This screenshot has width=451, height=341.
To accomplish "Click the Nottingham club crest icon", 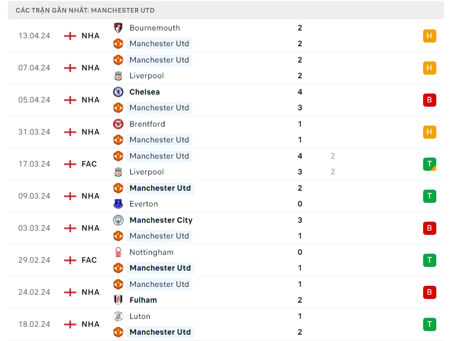I will (118, 252).
